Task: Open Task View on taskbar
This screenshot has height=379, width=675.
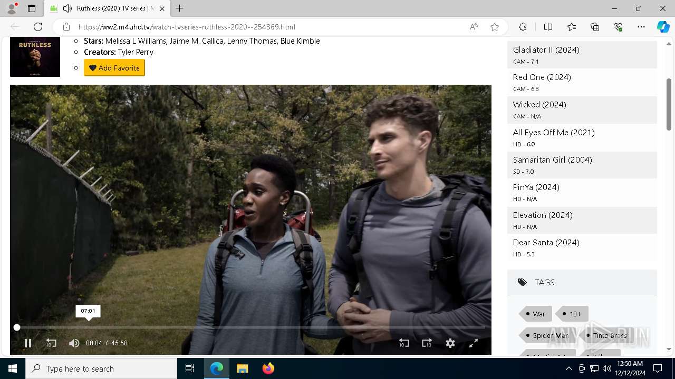Action: pos(190,368)
